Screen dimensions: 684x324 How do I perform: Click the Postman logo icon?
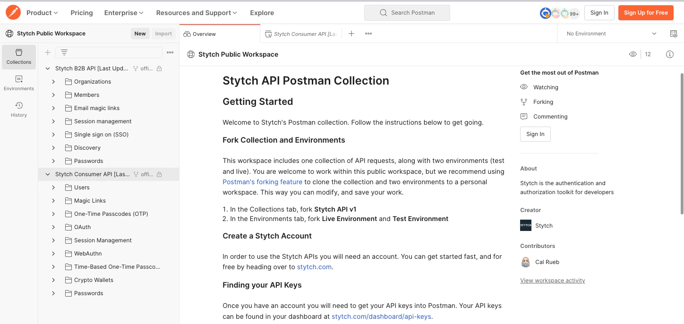pos(13,12)
